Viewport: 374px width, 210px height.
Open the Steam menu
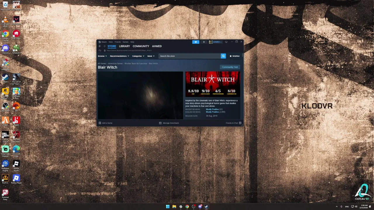[x=104, y=42]
